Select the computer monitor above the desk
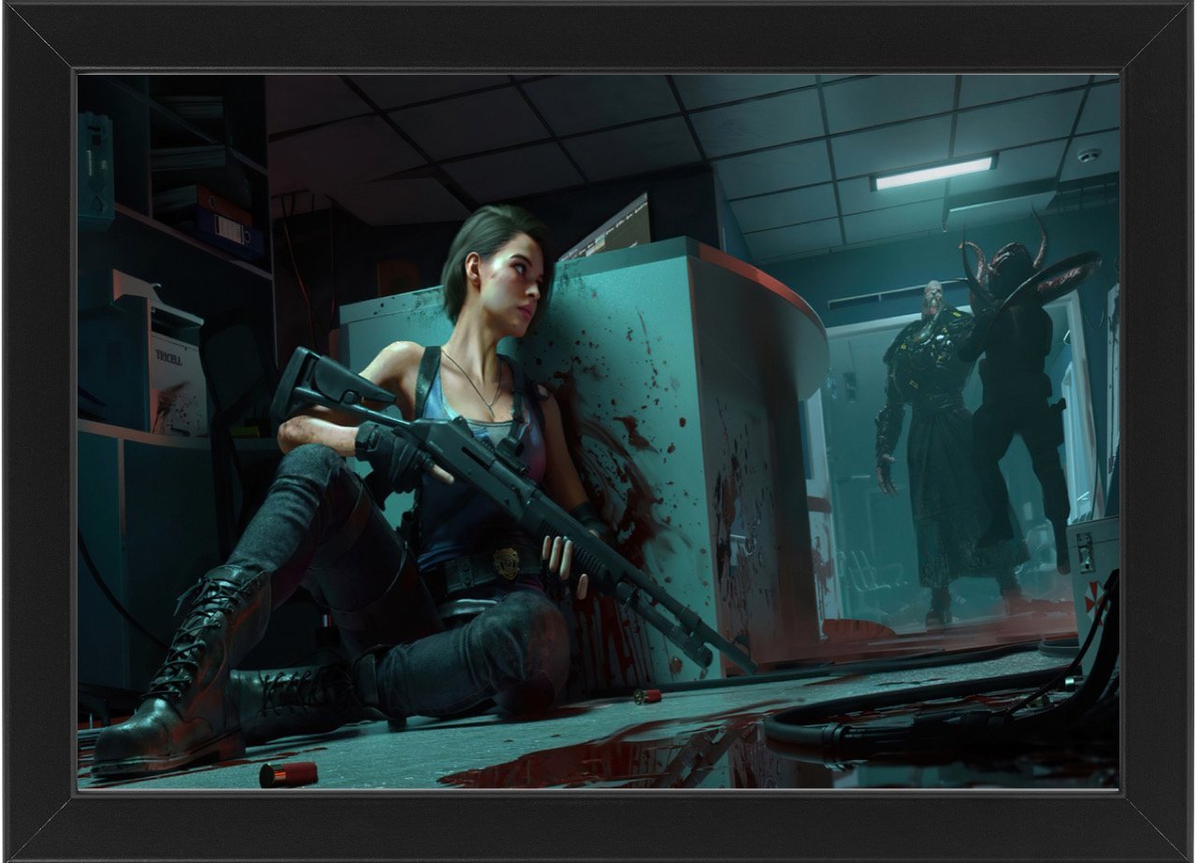Image resolution: width=1197 pixels, height=863 pixels. (x=608, y=229)
